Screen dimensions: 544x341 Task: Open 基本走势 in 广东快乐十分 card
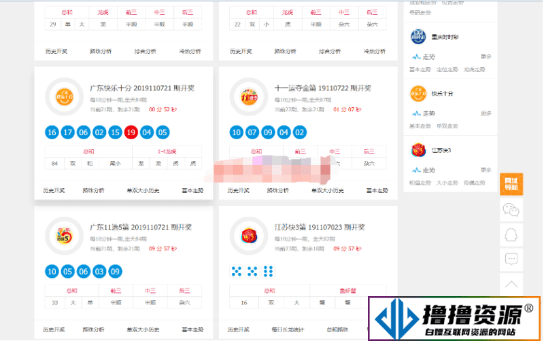tap(192, 191)
